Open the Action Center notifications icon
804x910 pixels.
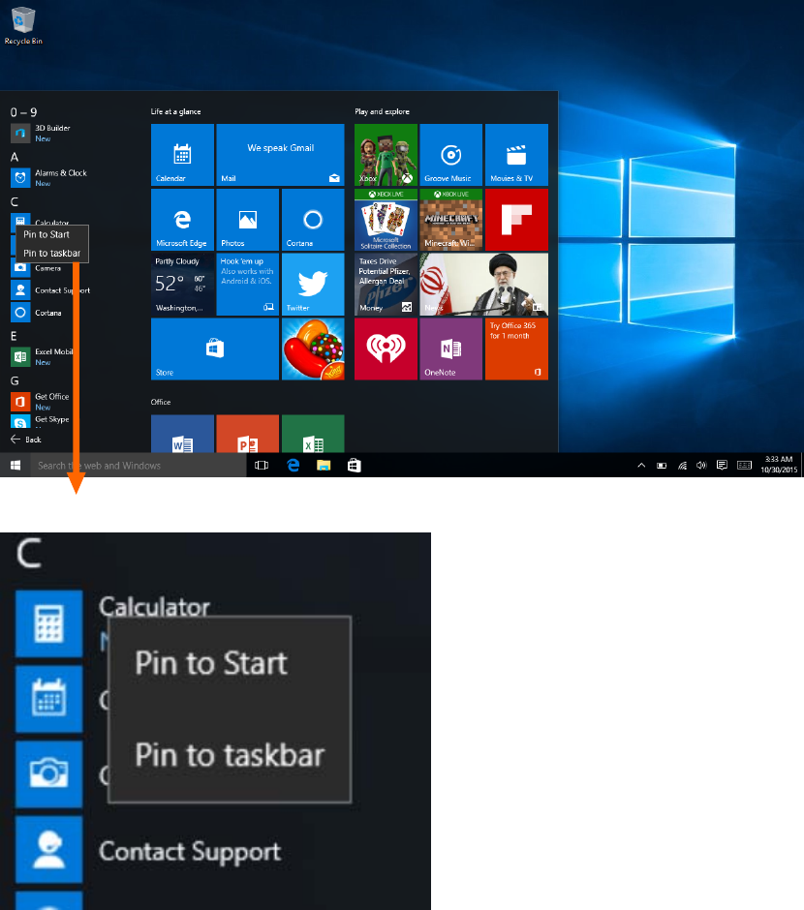tap(723, 466)
